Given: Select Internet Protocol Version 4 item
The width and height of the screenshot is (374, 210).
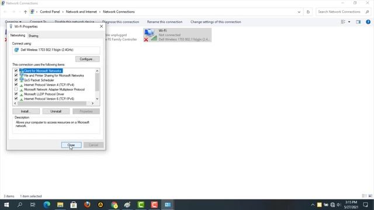Looking at the screenshot, I should [49, 85].
